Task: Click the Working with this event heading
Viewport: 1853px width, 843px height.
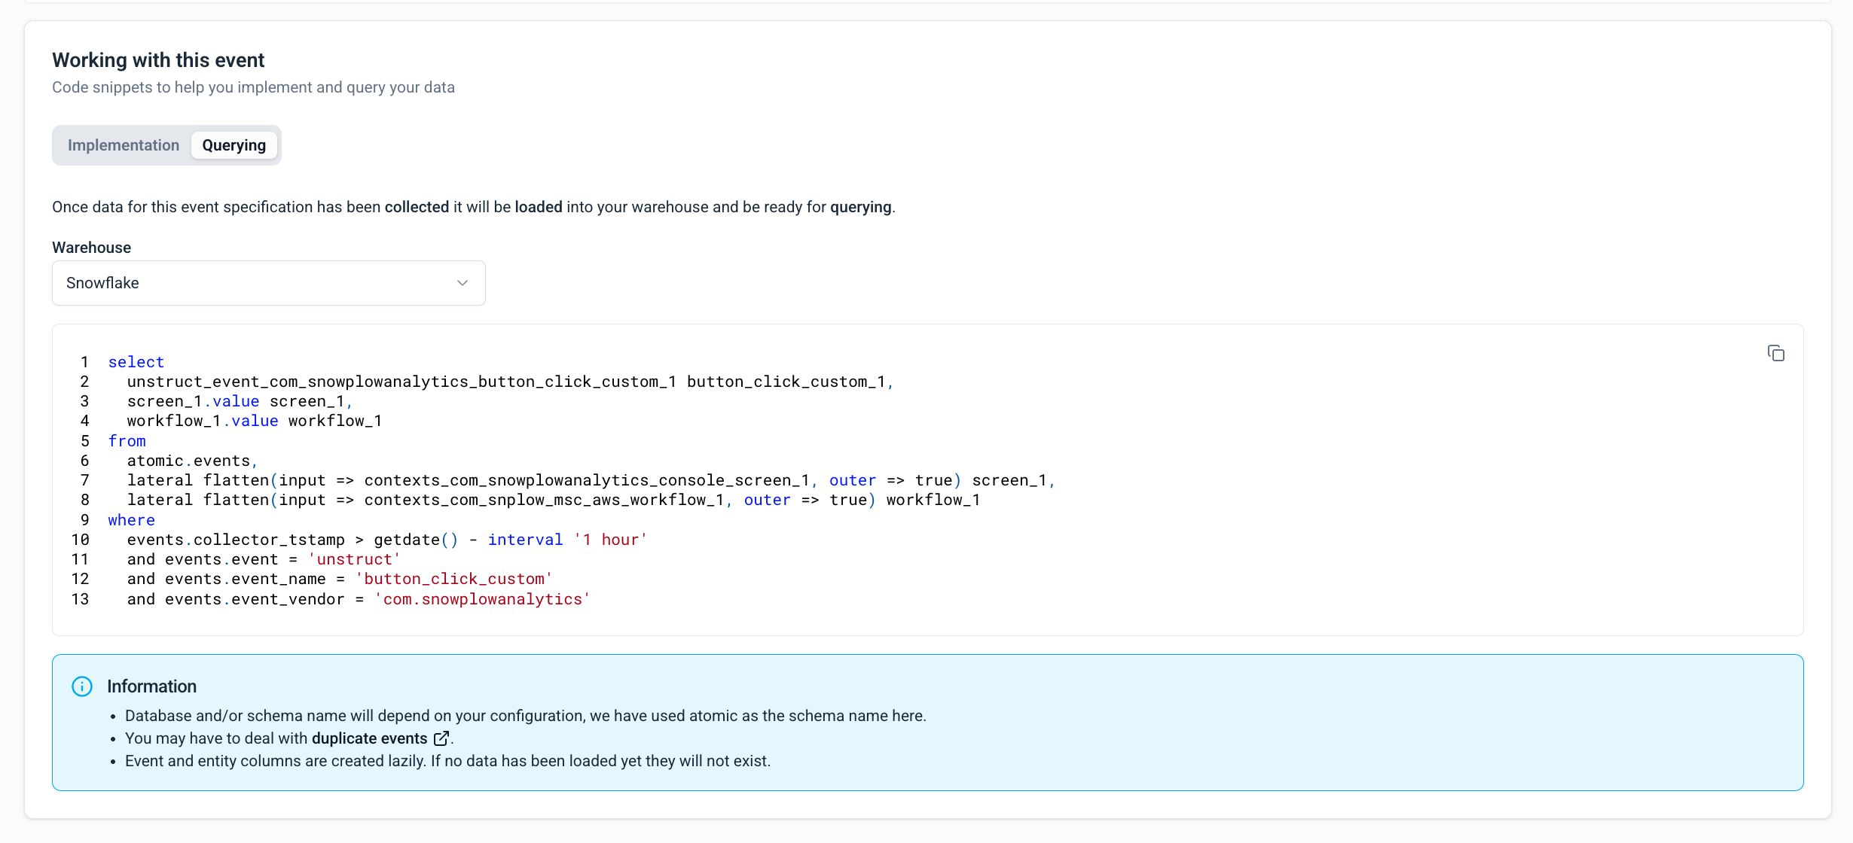Action: (x=157, y=59)
